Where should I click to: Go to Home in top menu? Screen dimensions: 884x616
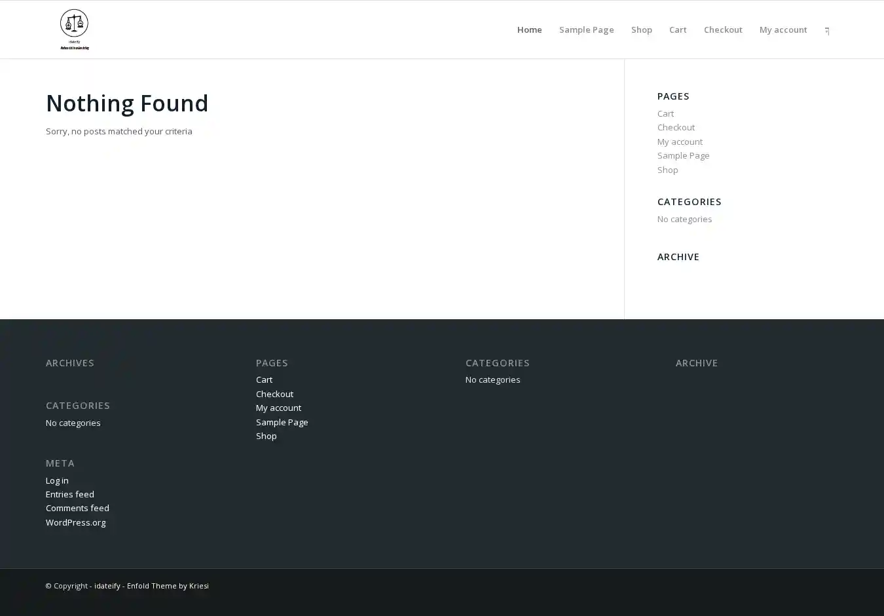pyautogui.click(x=529, y=29)
